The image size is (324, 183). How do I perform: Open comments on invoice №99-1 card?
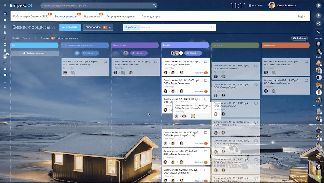click(x=306, y=62)
